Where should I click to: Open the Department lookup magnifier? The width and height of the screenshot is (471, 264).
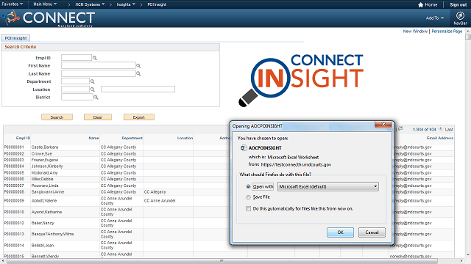pyautogui.click(x=93, y=81)
